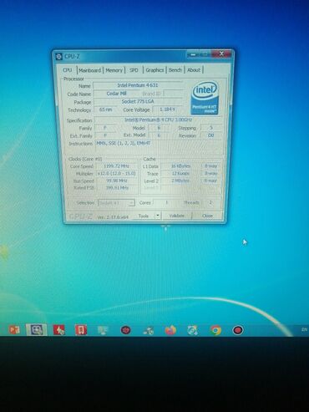Click the Trace cache value
309x412 pixels.
180,173
